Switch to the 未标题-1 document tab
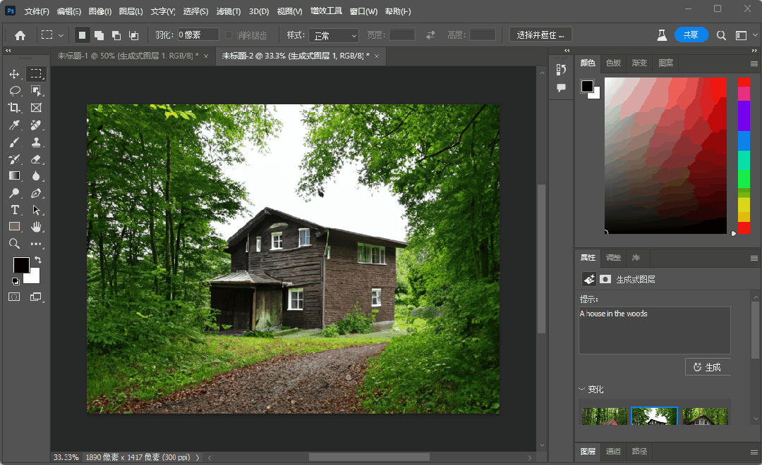The image size is (762, 465). (x=127, y=56)
